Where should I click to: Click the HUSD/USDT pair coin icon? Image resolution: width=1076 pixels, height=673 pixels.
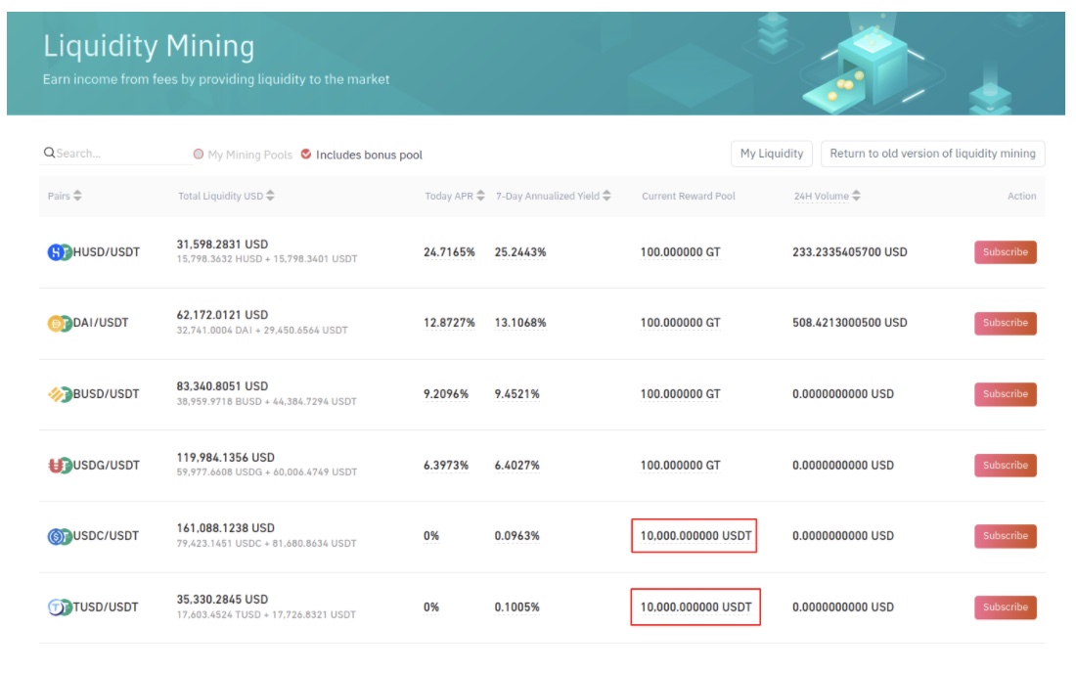point(61,252)
